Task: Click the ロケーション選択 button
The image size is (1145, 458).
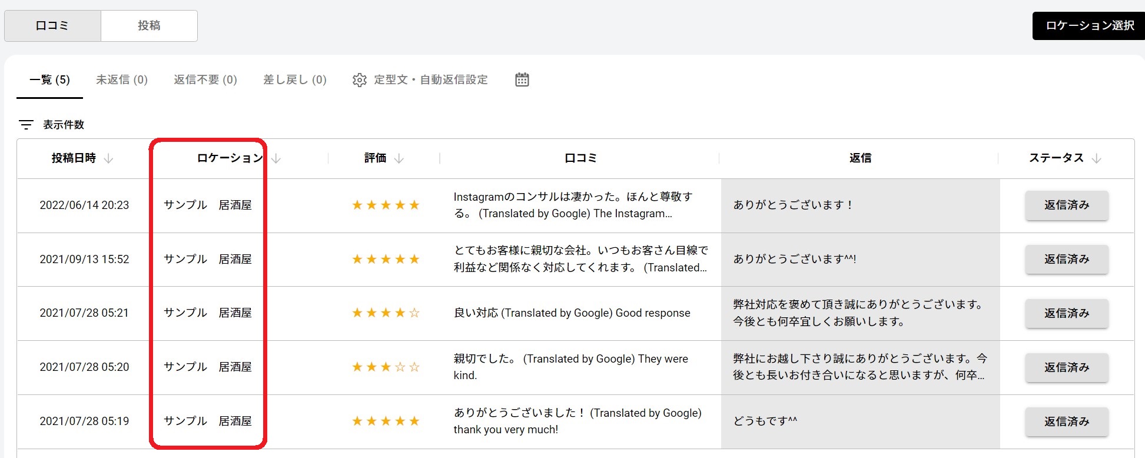Action: coord(1089,25)
